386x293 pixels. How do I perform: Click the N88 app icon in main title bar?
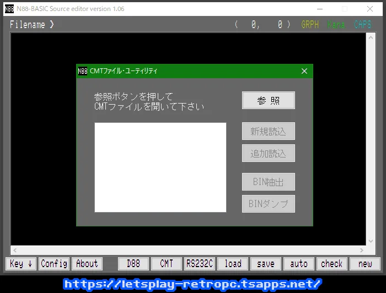pos(9,9)
